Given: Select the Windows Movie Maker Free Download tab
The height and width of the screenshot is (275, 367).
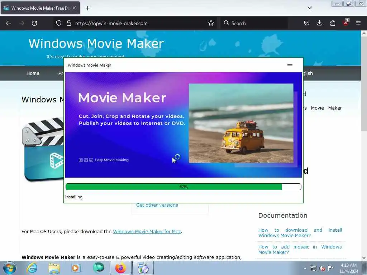Looking at the screenshot, I should (x=40, y=8).
